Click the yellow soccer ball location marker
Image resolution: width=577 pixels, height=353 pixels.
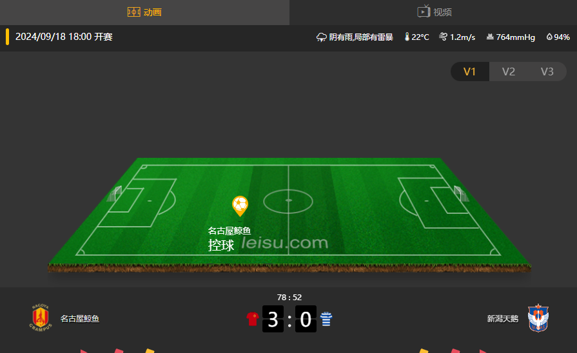[x=240, y=206]
